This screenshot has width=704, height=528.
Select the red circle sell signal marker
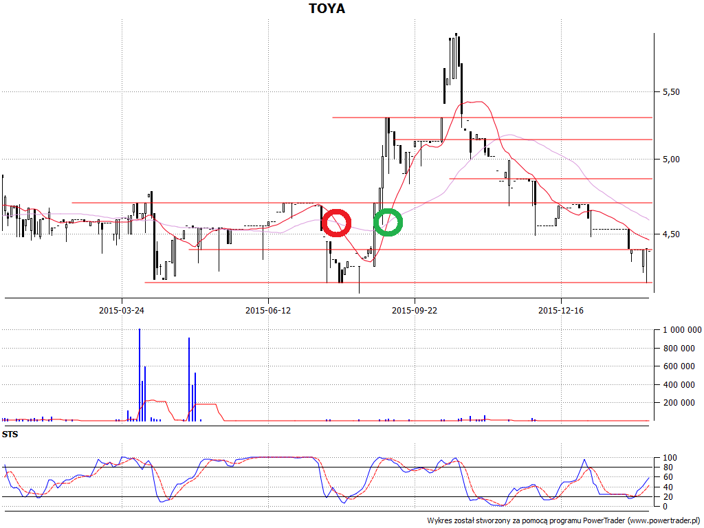coord(336,223)
